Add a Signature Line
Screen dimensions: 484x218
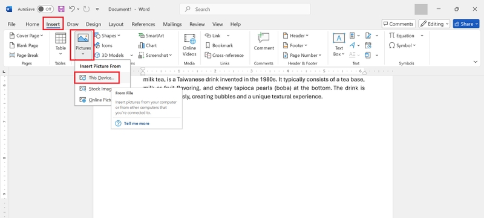(x=368, y=36)
